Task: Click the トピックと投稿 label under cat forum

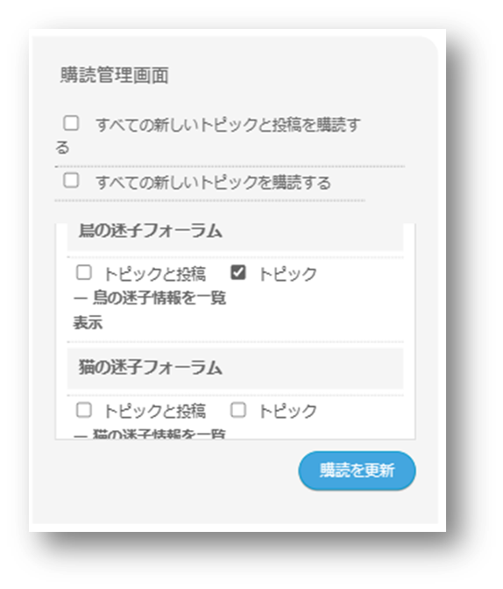Action: coord(155,411)
